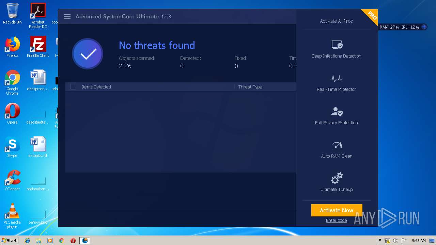The height and width of the screenshot is (245, 436).
Task: Click Chrome icon in the taskbar
Action: (x=62, y=241)
